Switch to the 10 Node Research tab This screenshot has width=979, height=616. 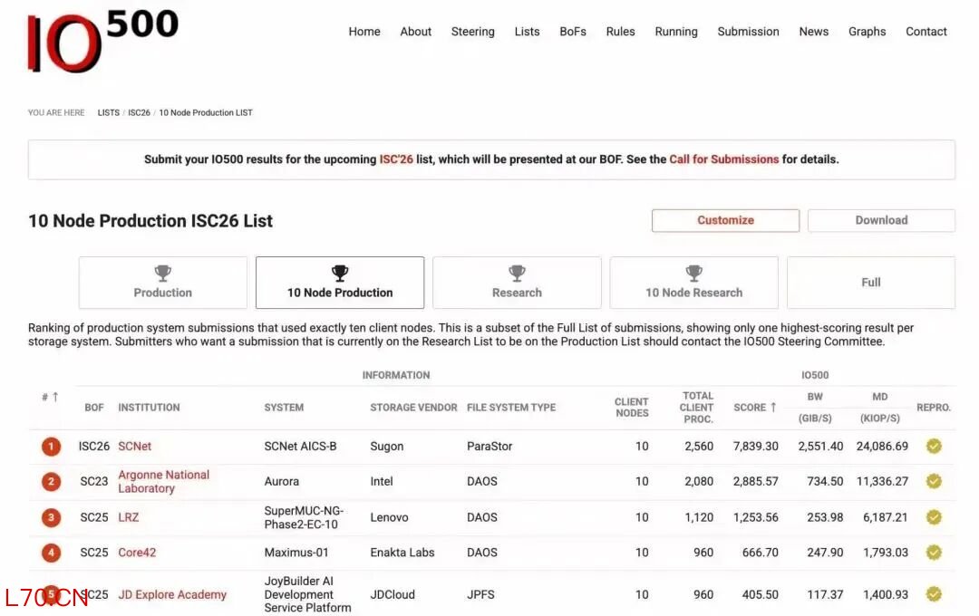694,283
